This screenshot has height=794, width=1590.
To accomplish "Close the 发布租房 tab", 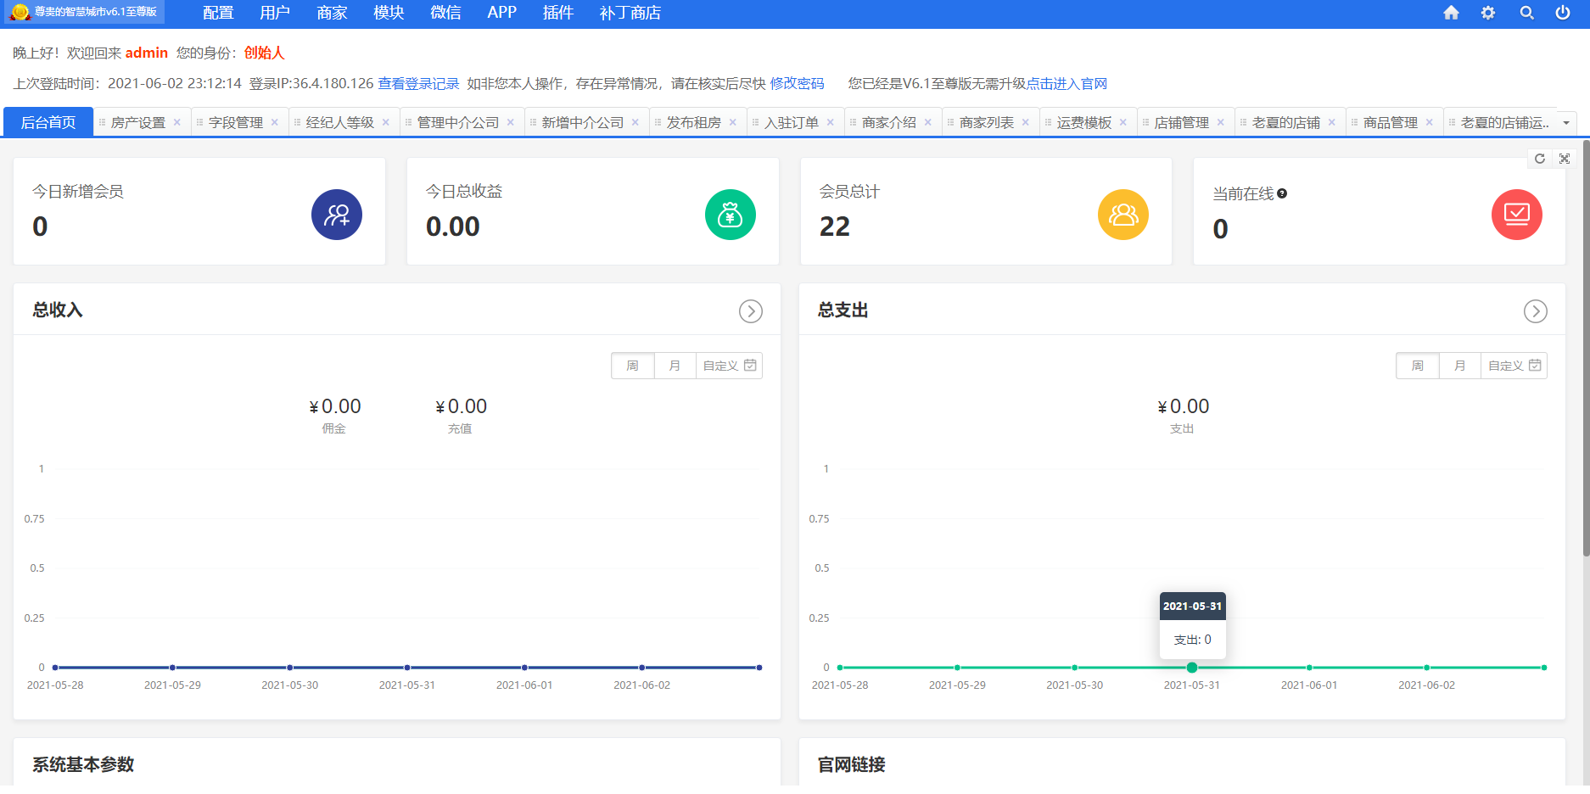I will (x=733, y=122).
